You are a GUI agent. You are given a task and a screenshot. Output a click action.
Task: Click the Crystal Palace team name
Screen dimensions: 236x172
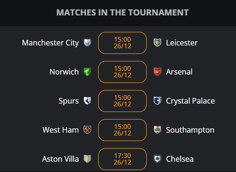pos(190,101)
